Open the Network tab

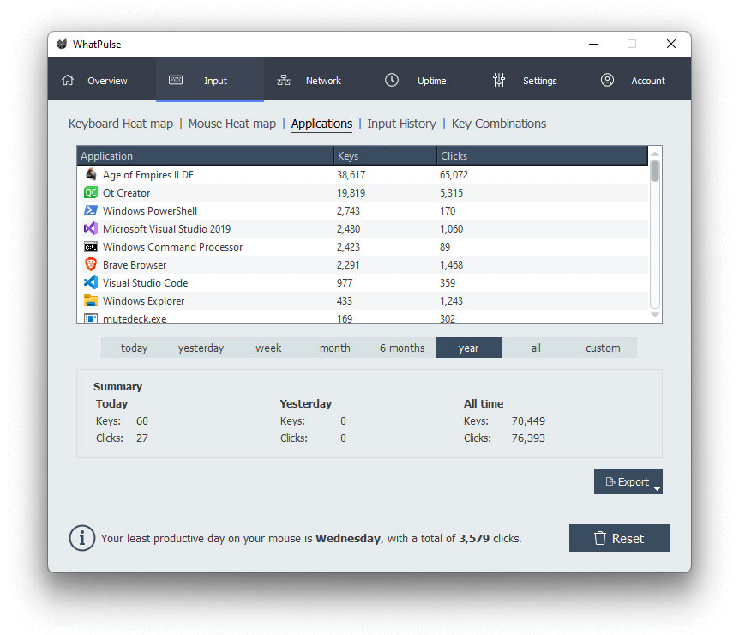point(309,81)
